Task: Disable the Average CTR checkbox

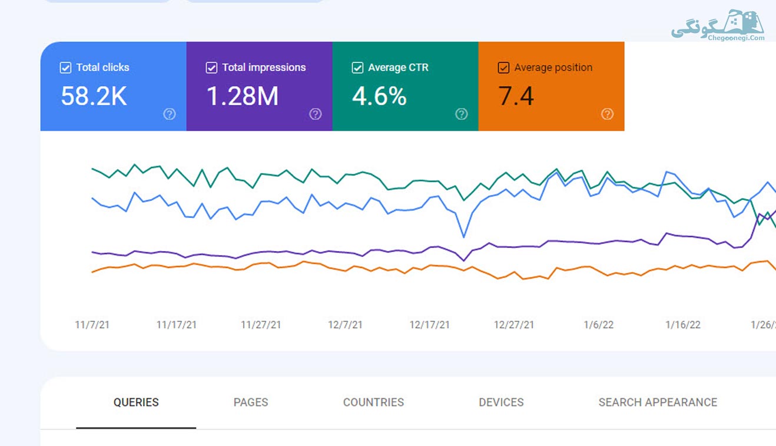Action: (357, 68)
